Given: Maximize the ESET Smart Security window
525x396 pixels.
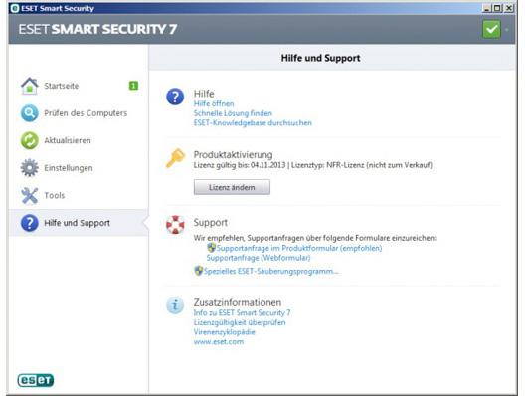Looking at the screenshot, I should (x=497, y=8).
